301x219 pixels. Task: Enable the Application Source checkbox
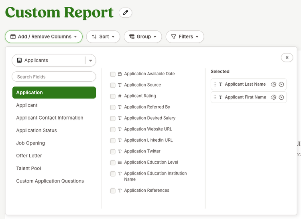click(113, 85)
